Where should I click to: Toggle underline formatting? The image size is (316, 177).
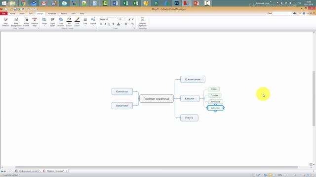point(109,24)
